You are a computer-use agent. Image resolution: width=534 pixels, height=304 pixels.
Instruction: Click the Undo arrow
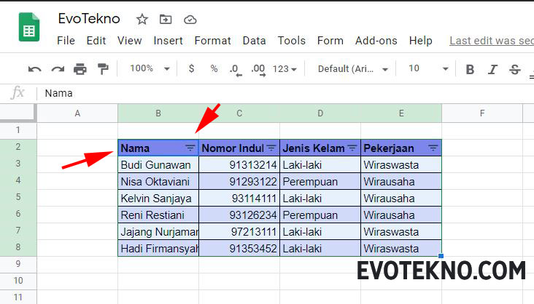click(x=34, y=69)
